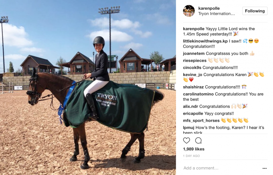Screen dimensions: 273x175
Task: Visit ericapolle commenter profile
Action: click(x=193, y=113)
